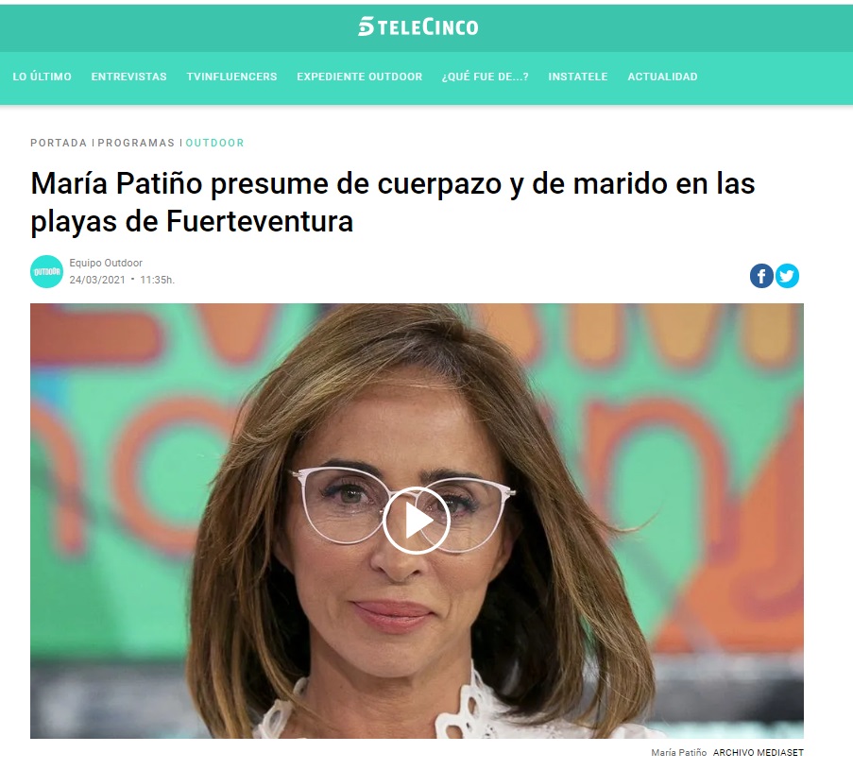This screenshot has width=853, height=770.
Task: Go to TVinfluencers section
Action: (x=231, y=77)
